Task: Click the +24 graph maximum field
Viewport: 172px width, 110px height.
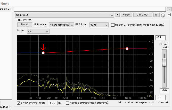Action: click(160, 38)
